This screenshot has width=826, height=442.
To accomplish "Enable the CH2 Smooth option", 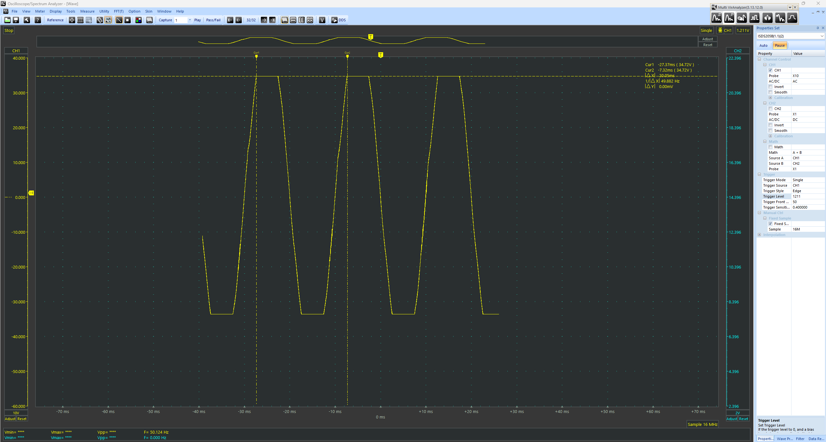I will click(x=770, y=131).
